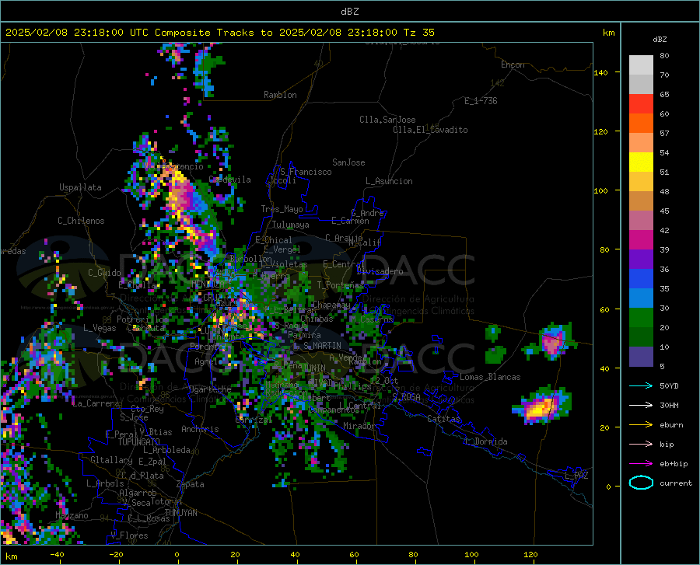Screen dimensions: 700x565
Task: Click the L_PAZ map label
Action: pyautogui.click(x=576, y=476)
